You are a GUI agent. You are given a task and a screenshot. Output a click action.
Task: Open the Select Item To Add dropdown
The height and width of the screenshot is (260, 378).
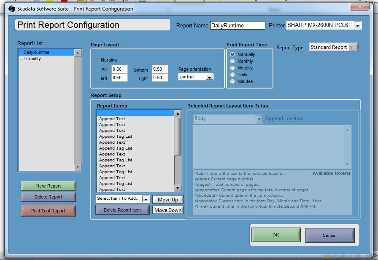(x=146, y=199)
